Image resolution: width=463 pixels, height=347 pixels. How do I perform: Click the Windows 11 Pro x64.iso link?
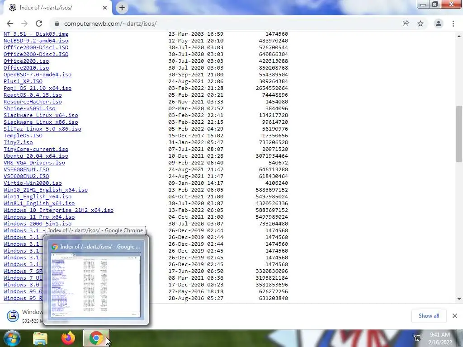pos(39,217)
